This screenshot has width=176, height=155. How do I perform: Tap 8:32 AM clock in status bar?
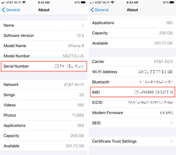[44, 2]
